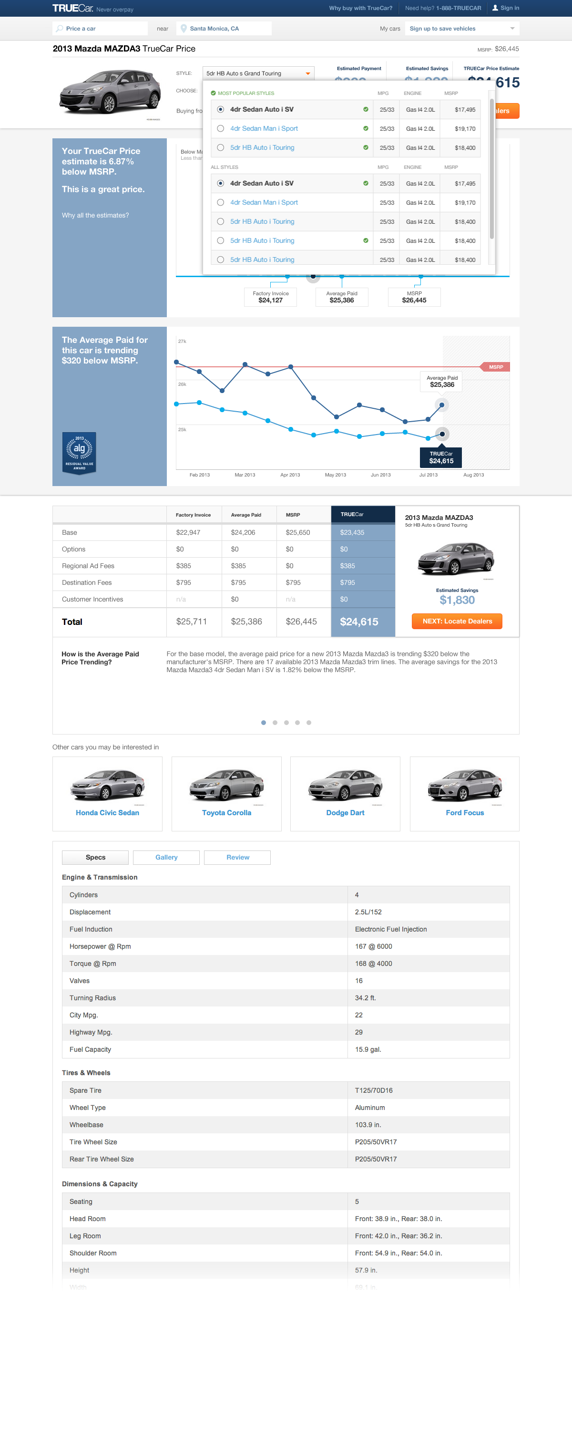The height and width of the screenshot is (1431, 572).
Task: Click the Horsepower value 167 @ 6000
Action: [373, 946]
